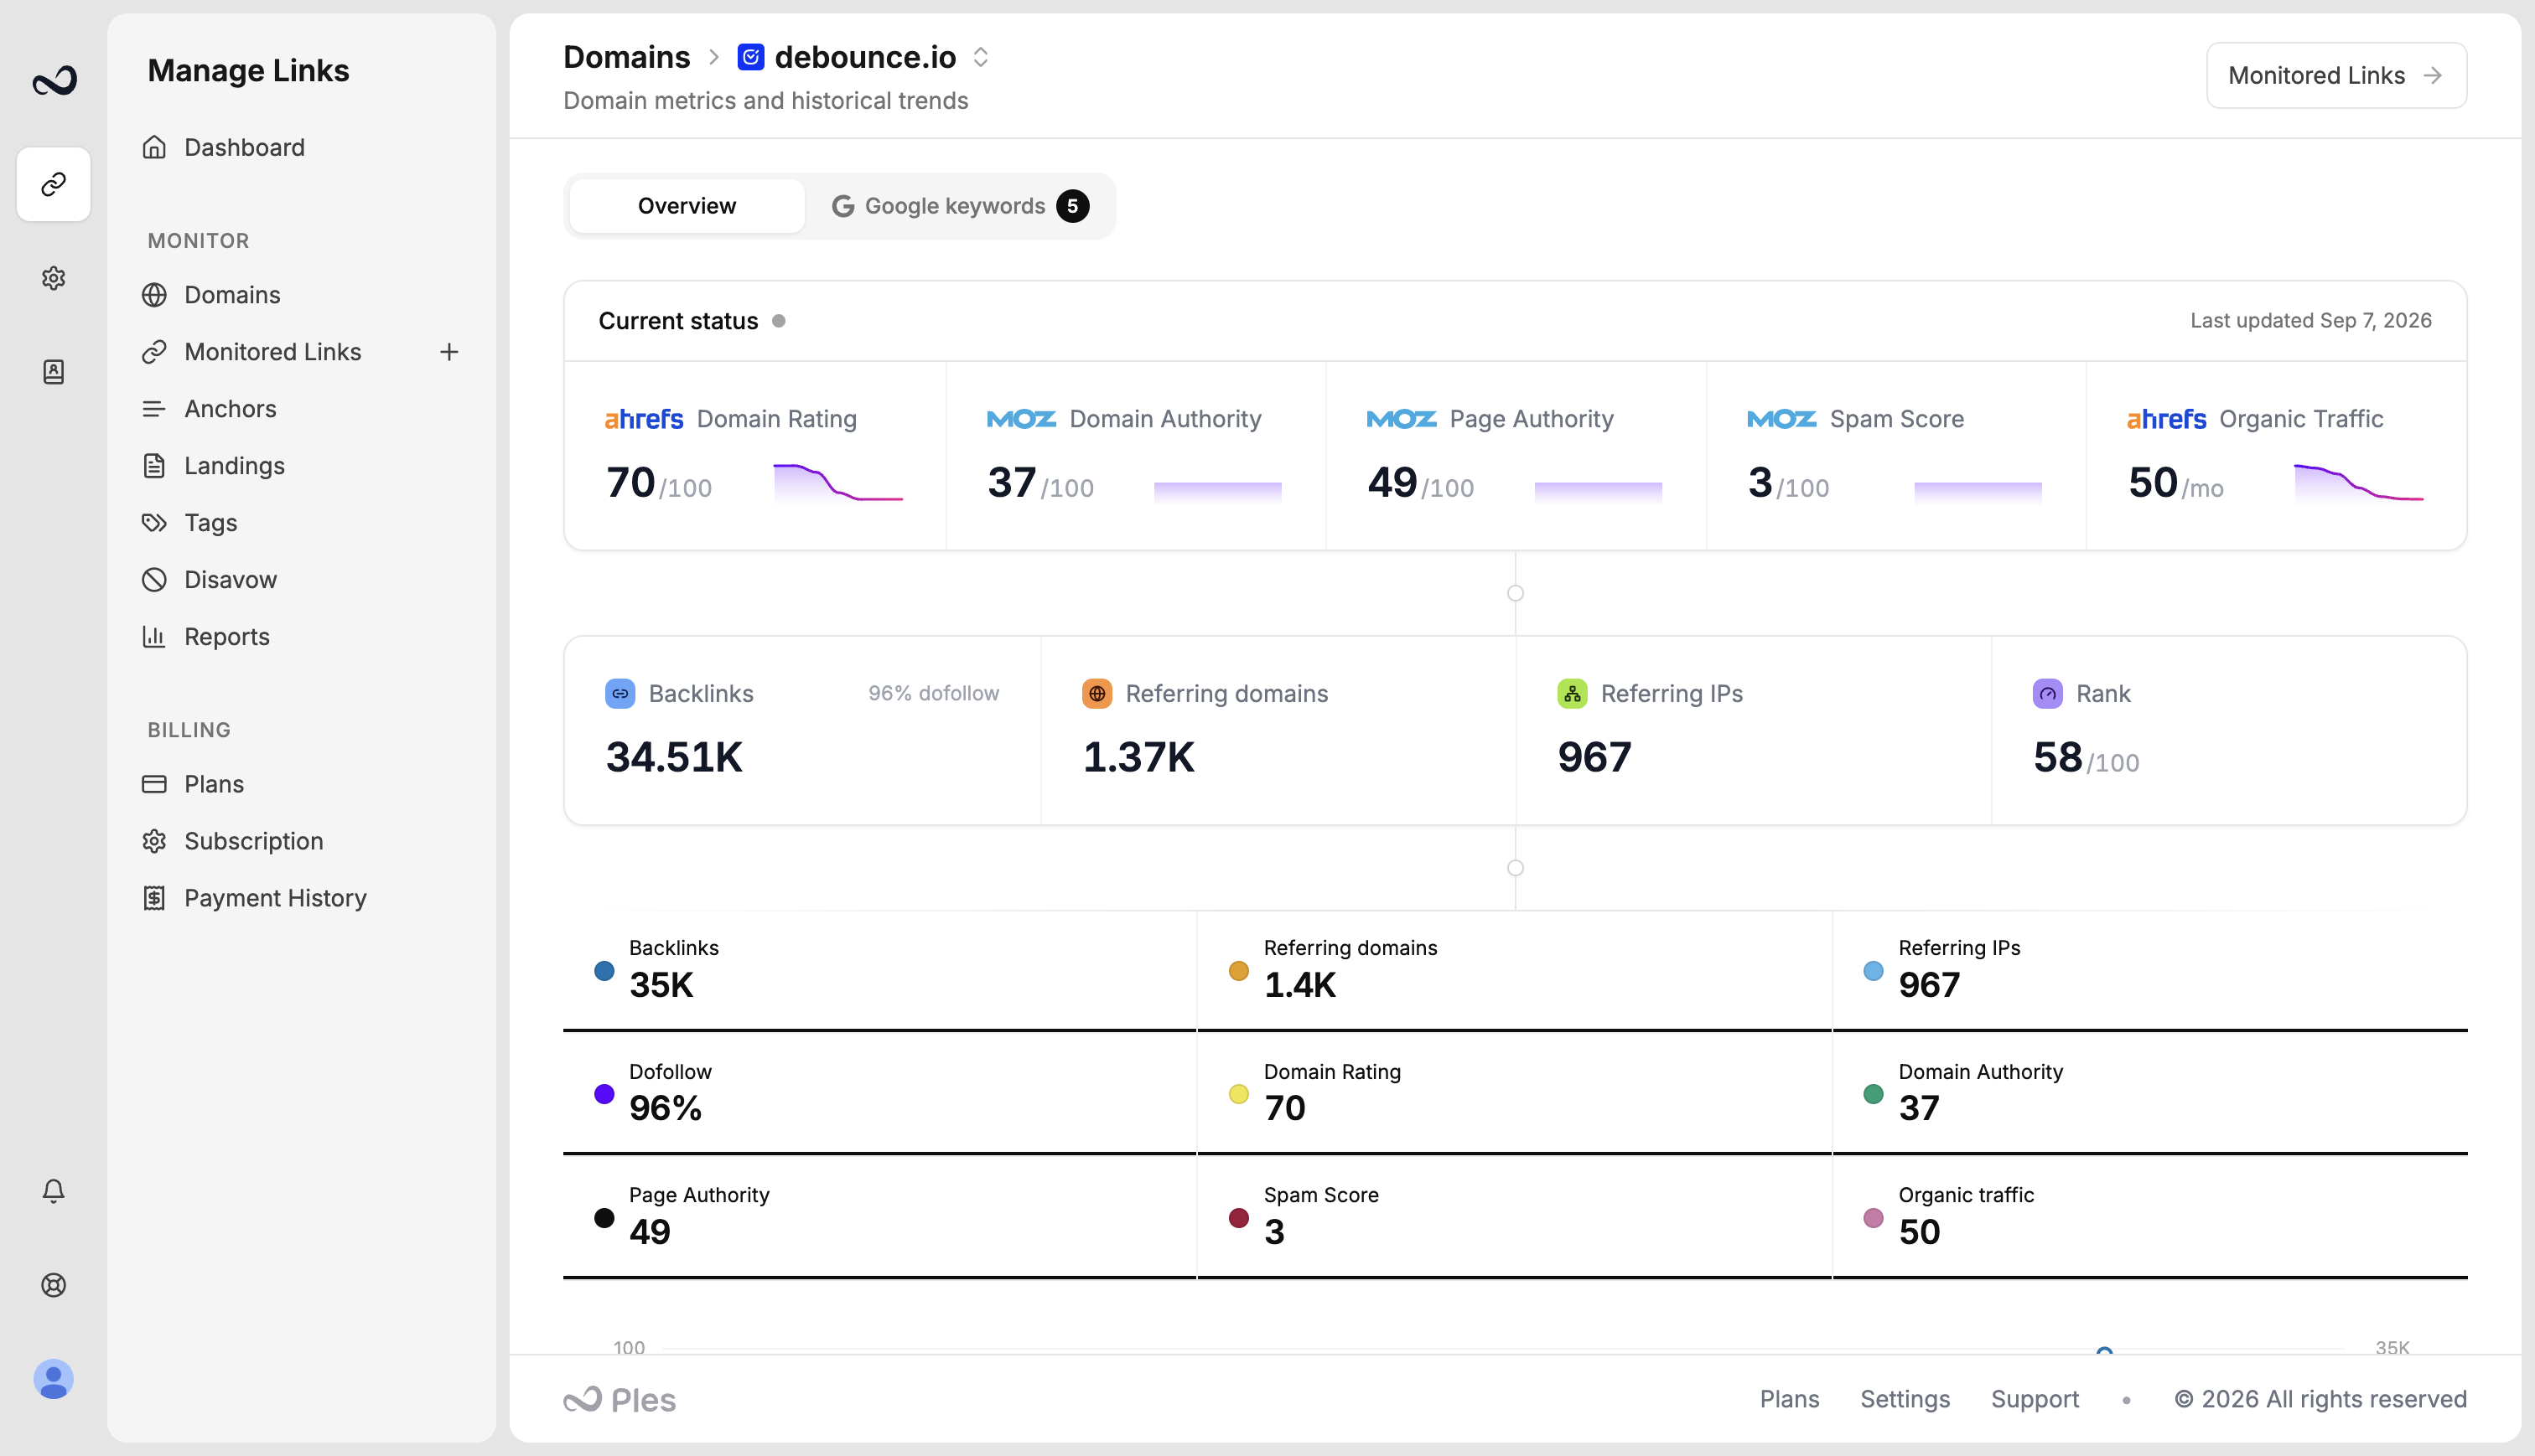Click the Organic traffic pink legend swatch
This screenshot has width=2535, height=1456.
tap(1874, 1217)
